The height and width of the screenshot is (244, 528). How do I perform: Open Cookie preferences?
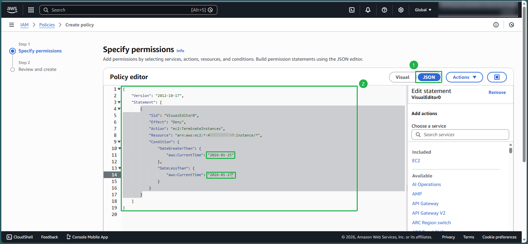tap(499, 237)
